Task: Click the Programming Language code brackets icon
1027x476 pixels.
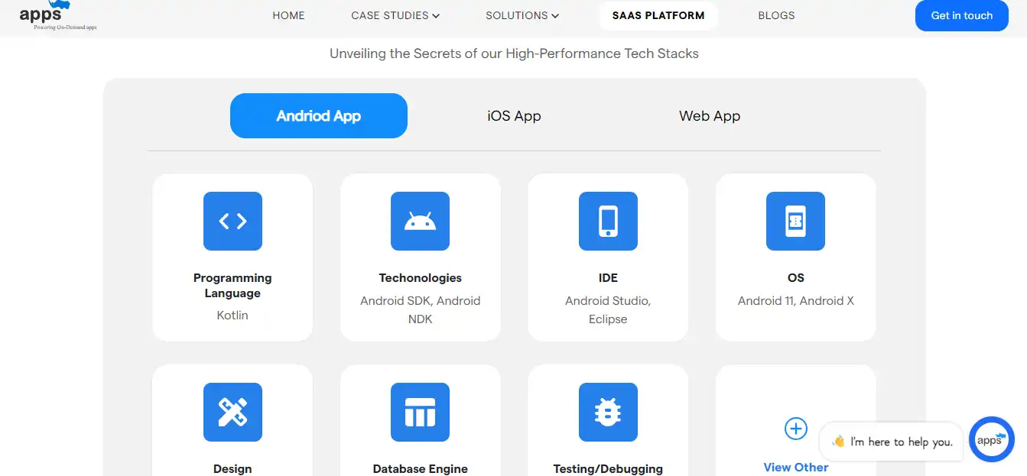Action: click(232, 221)
